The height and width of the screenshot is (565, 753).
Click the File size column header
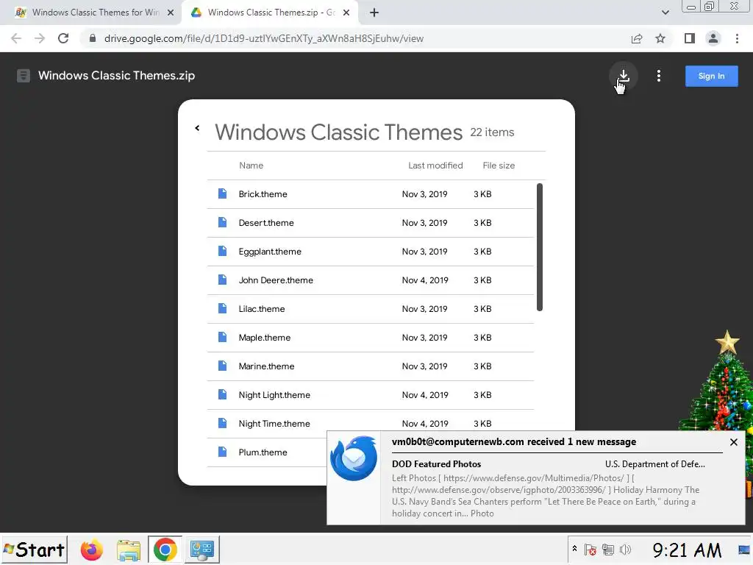click(499, 166)
